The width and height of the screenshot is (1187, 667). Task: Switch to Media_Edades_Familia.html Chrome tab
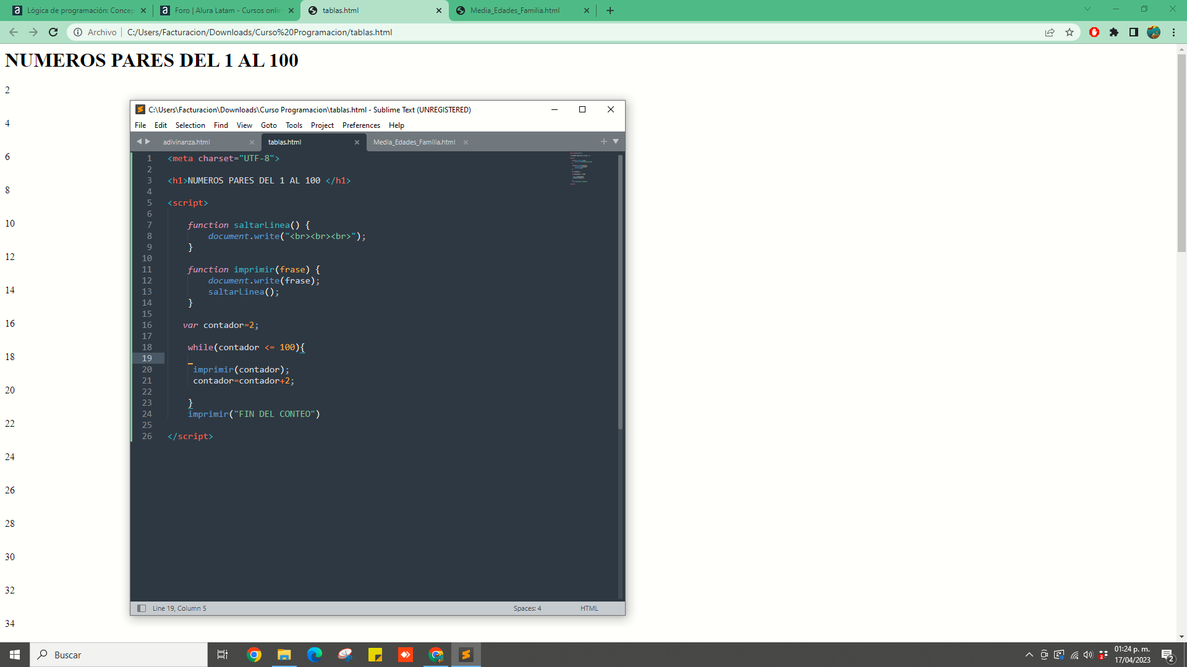[x=522, y=10]
